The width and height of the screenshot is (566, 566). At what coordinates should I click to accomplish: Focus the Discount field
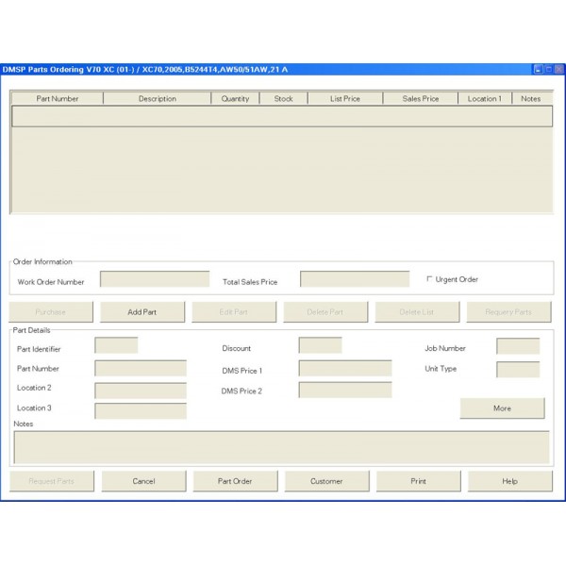tap(320, 345)
